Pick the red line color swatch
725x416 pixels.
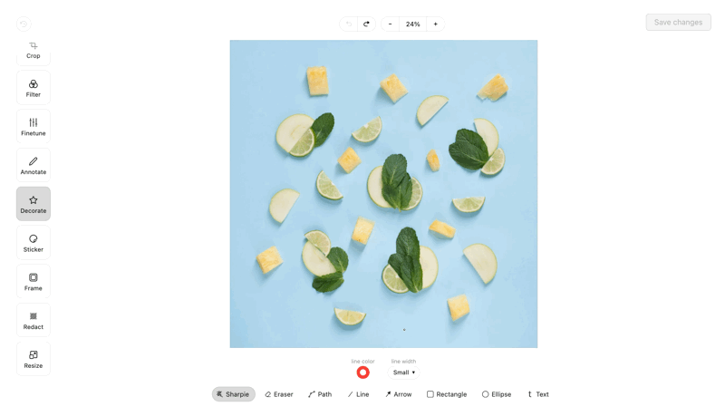[363, 372]
